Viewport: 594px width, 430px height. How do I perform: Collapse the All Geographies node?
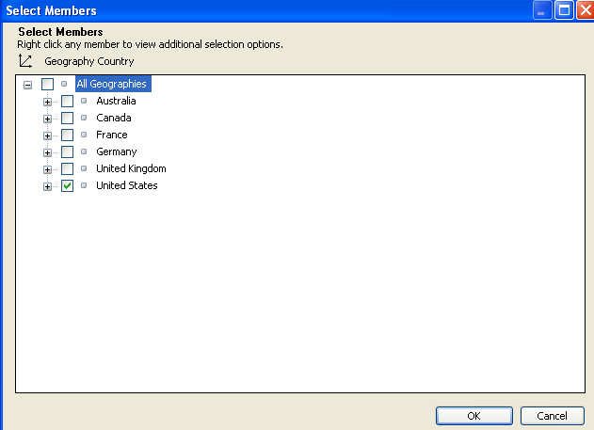pyautogui.click(x=27, y=85)
